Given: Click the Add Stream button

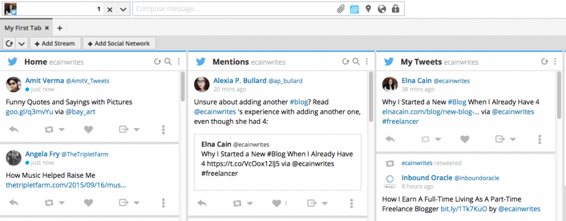Looking at the screenshot, I should click(55, 43).
